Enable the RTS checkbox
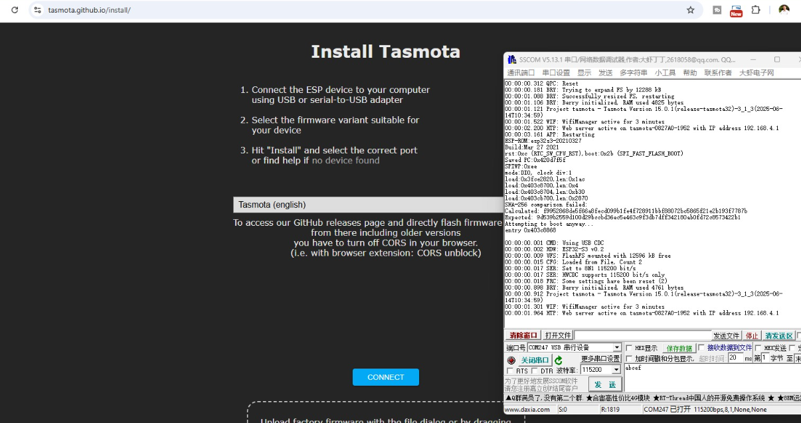This screenshot has width=801, height=423. point(510,371)
